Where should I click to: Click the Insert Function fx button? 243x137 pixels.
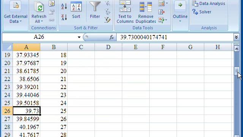[111, 37]
